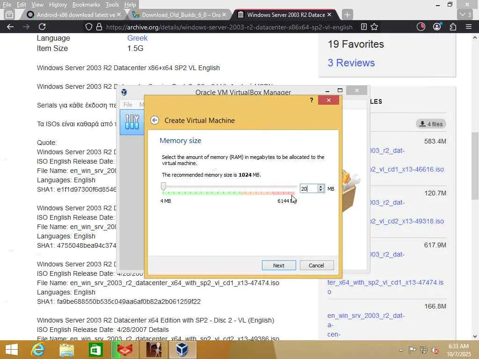
Task: Click the 4 files download button
Action: pyautogui.click(x=431, y=124)
